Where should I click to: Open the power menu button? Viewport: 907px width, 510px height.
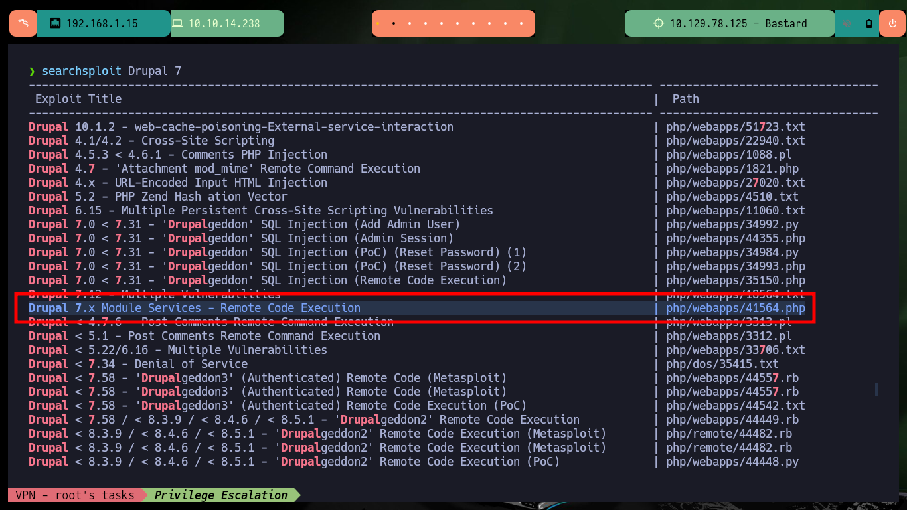892,23
